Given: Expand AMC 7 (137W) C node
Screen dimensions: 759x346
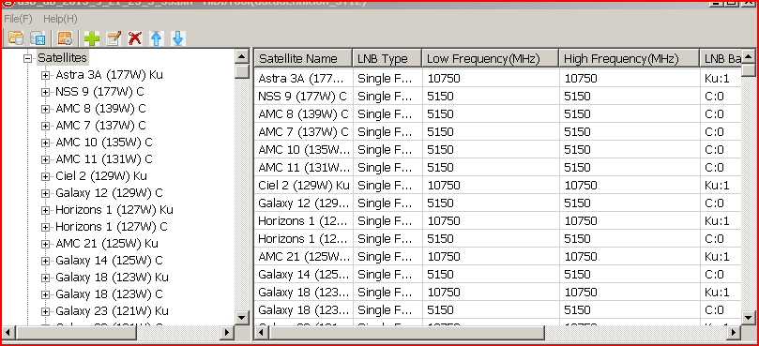Looking at the screenshot, I should click(45, 126).
